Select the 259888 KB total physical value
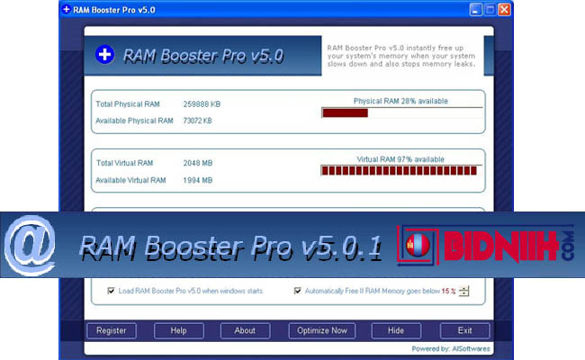This screenshot has height=360, width=585. click(202, 104)
